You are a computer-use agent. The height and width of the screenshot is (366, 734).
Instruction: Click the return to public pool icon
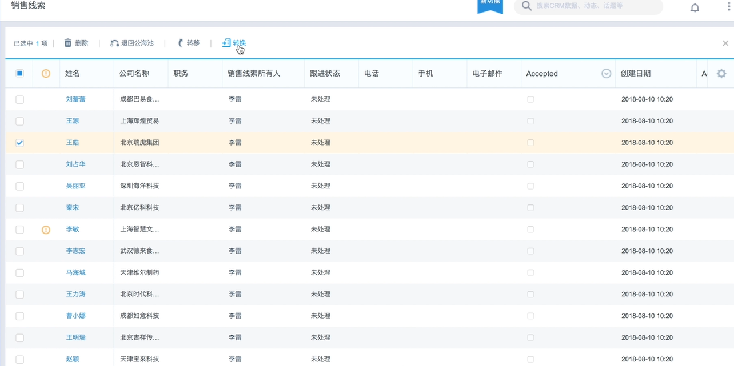click(x=114, y=43)
